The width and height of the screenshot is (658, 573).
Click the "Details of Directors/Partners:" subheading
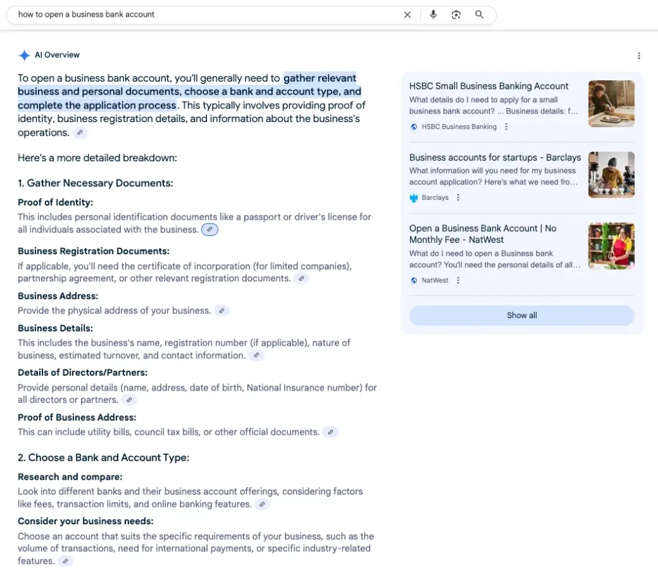point(82,373)
